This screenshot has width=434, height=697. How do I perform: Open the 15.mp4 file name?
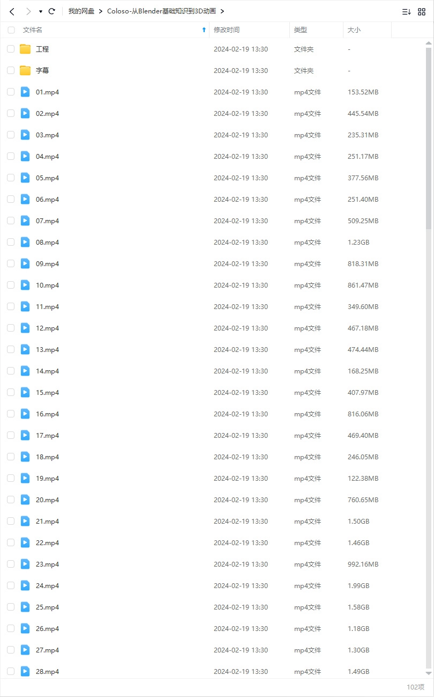coord(47,392)
